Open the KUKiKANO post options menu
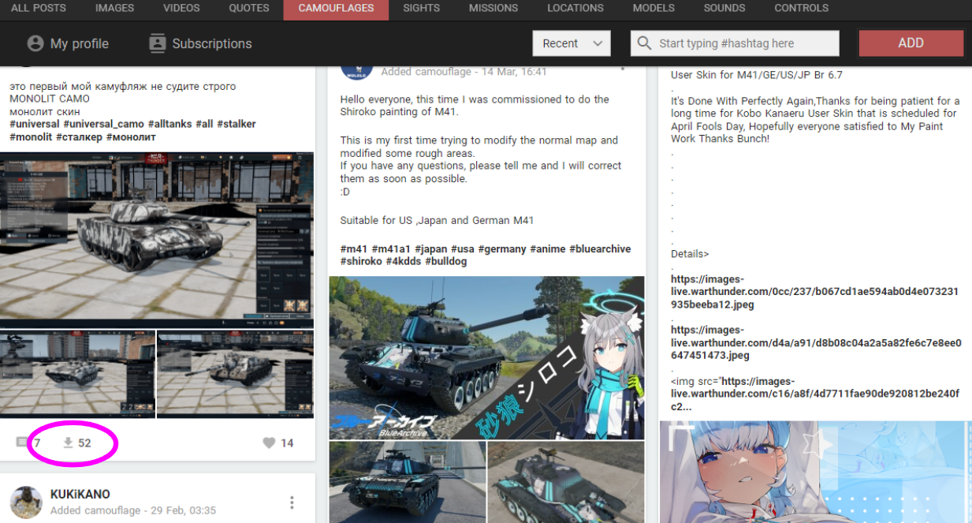972x523 pixels. click(x=292, y=502)
